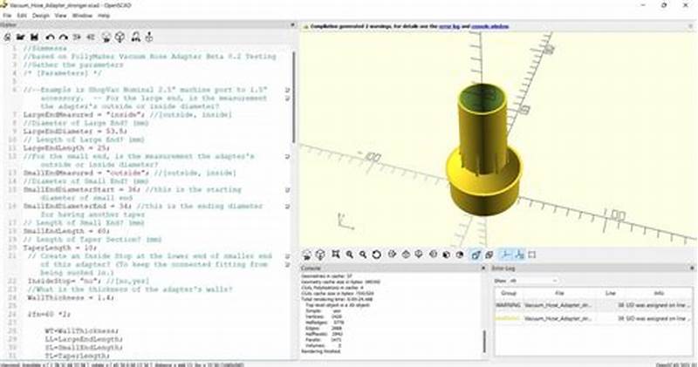Click the Indent icon in editor toolbar
This screenshot has height=367, width=698.
(x=91, y=37)
